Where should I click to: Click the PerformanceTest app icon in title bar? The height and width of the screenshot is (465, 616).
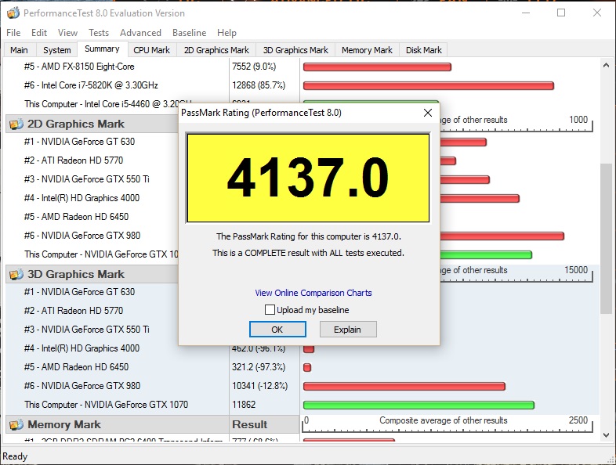(x=13, y=13)
